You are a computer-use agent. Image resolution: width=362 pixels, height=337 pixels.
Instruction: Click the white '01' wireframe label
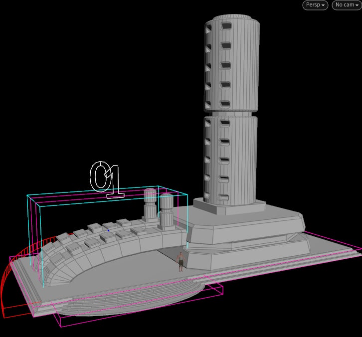point(107,179)
